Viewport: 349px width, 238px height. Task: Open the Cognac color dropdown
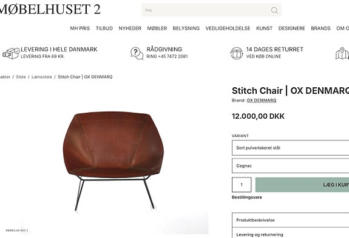291,166
